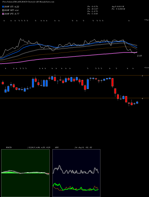
Task: Click the ADX '(14 day)' parameter values
Action: (x=83, y=147)
